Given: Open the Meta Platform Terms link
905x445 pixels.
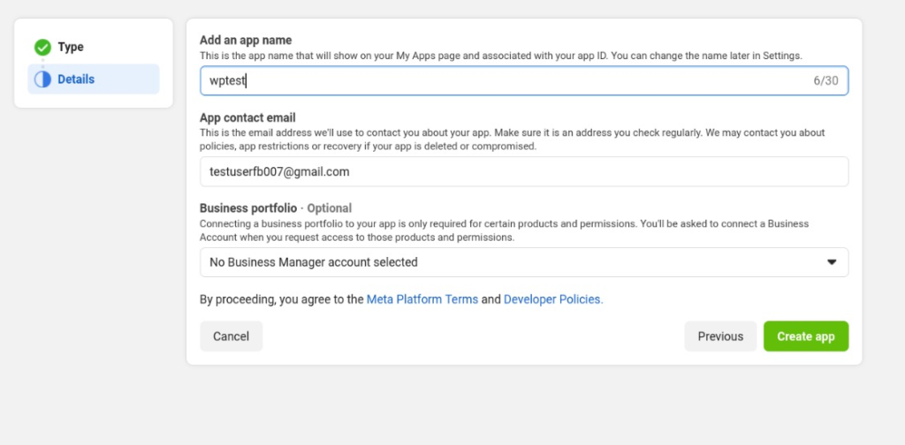Looking at the screenshot, I should tap(422, 299).
